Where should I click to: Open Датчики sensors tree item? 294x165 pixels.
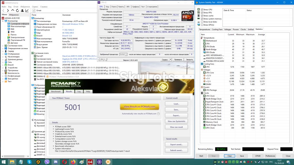coord(14,43)
